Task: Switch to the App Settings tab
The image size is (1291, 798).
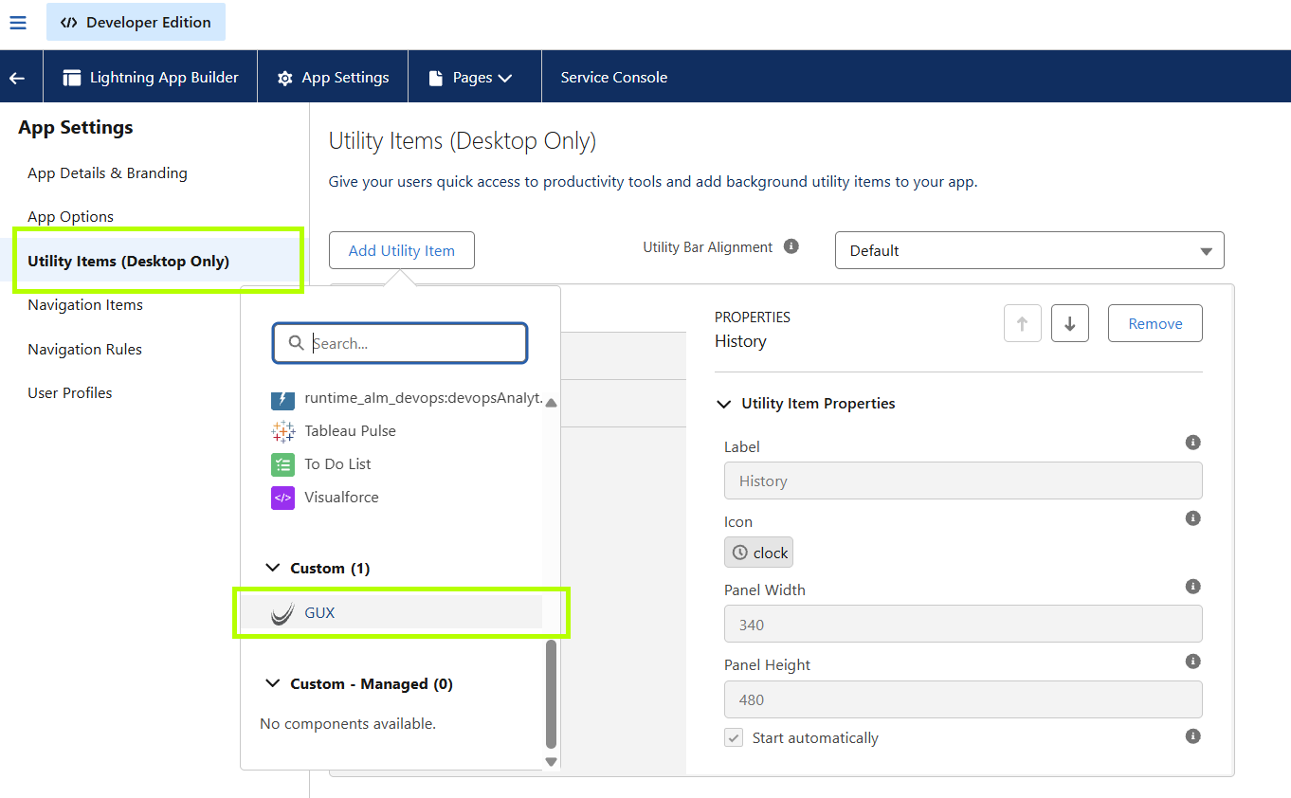Action: coord(333,78)
